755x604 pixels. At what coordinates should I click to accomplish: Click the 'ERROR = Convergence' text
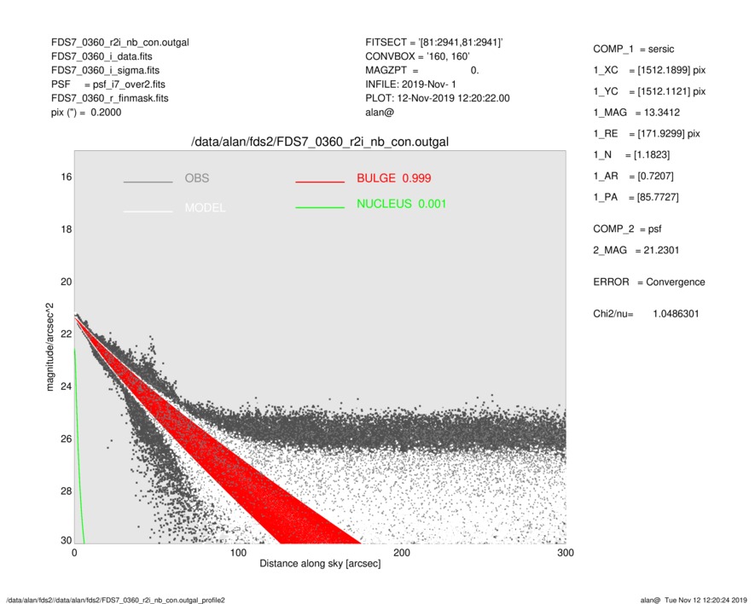648,282
